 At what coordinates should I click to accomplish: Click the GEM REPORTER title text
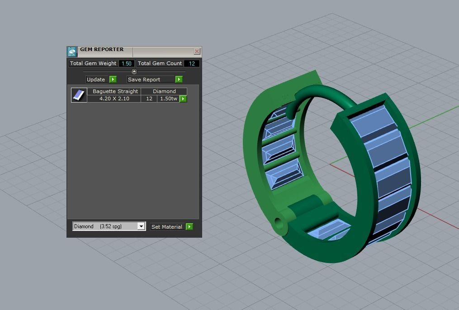point(102,49)
